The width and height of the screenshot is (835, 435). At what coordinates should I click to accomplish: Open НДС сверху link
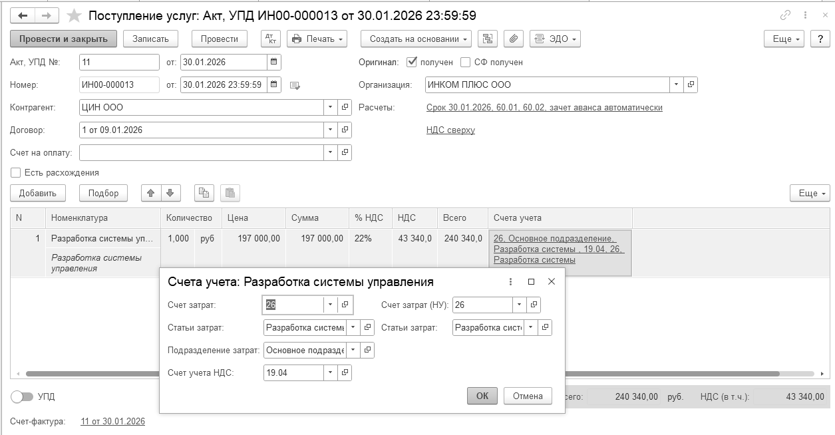pos(450,130)
